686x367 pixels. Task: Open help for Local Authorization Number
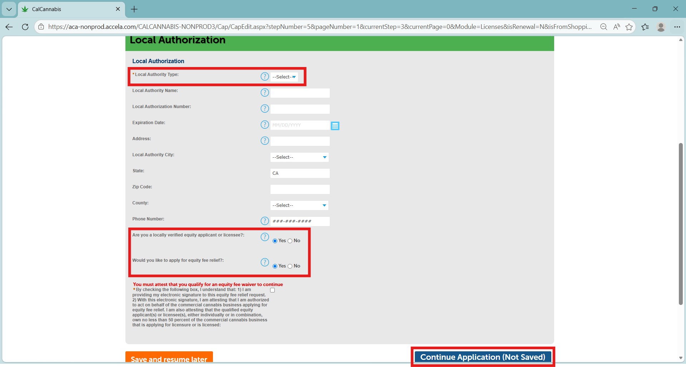[264, 108]
